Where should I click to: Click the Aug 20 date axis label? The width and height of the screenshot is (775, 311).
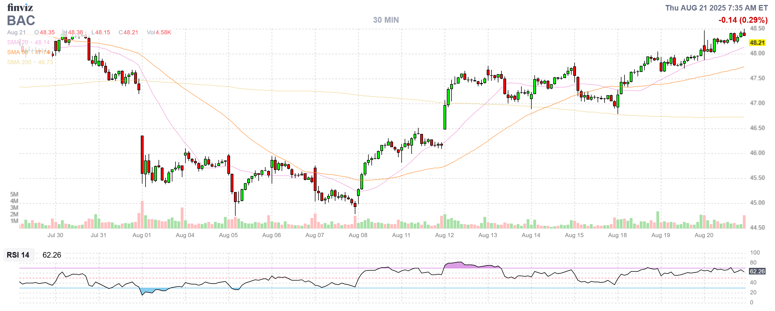(703, 235)
